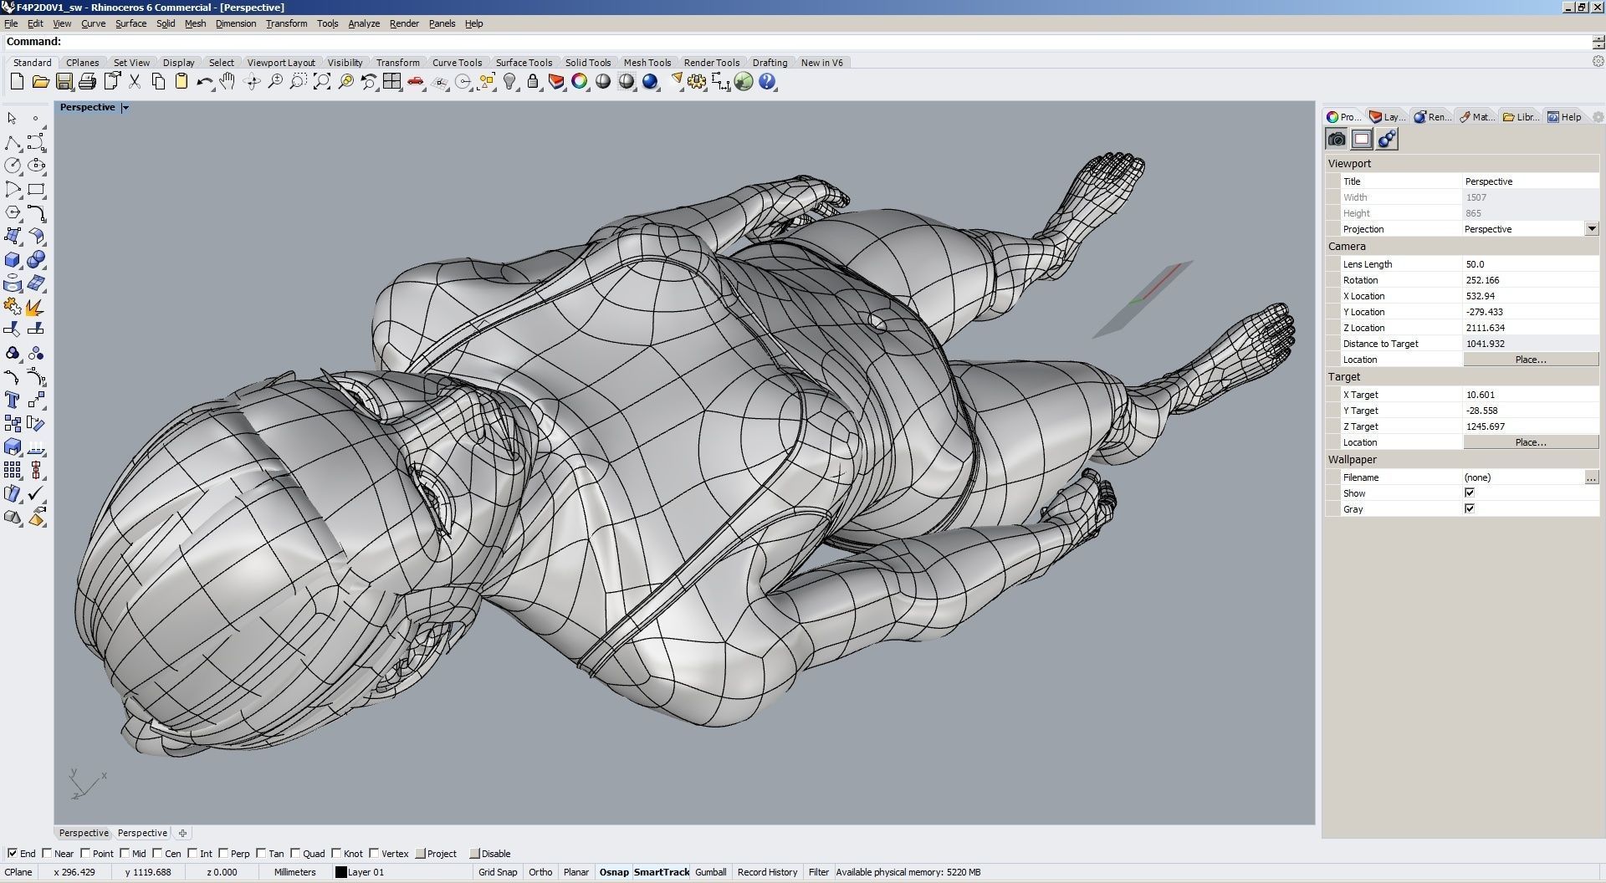Click the lock objects padlock icon
This screenshot has width=1606, height=883.
[x=533, y=81]
